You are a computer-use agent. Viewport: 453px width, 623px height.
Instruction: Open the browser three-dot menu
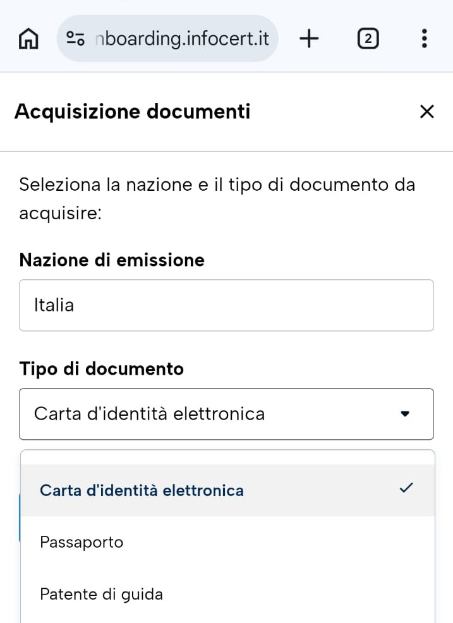click(425, 39)
